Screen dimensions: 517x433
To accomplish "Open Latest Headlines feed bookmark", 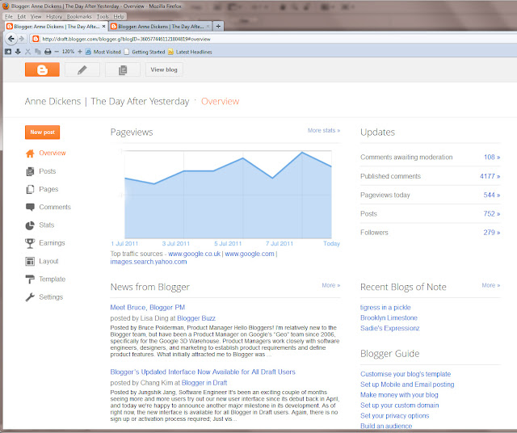I will pos(190,52).
